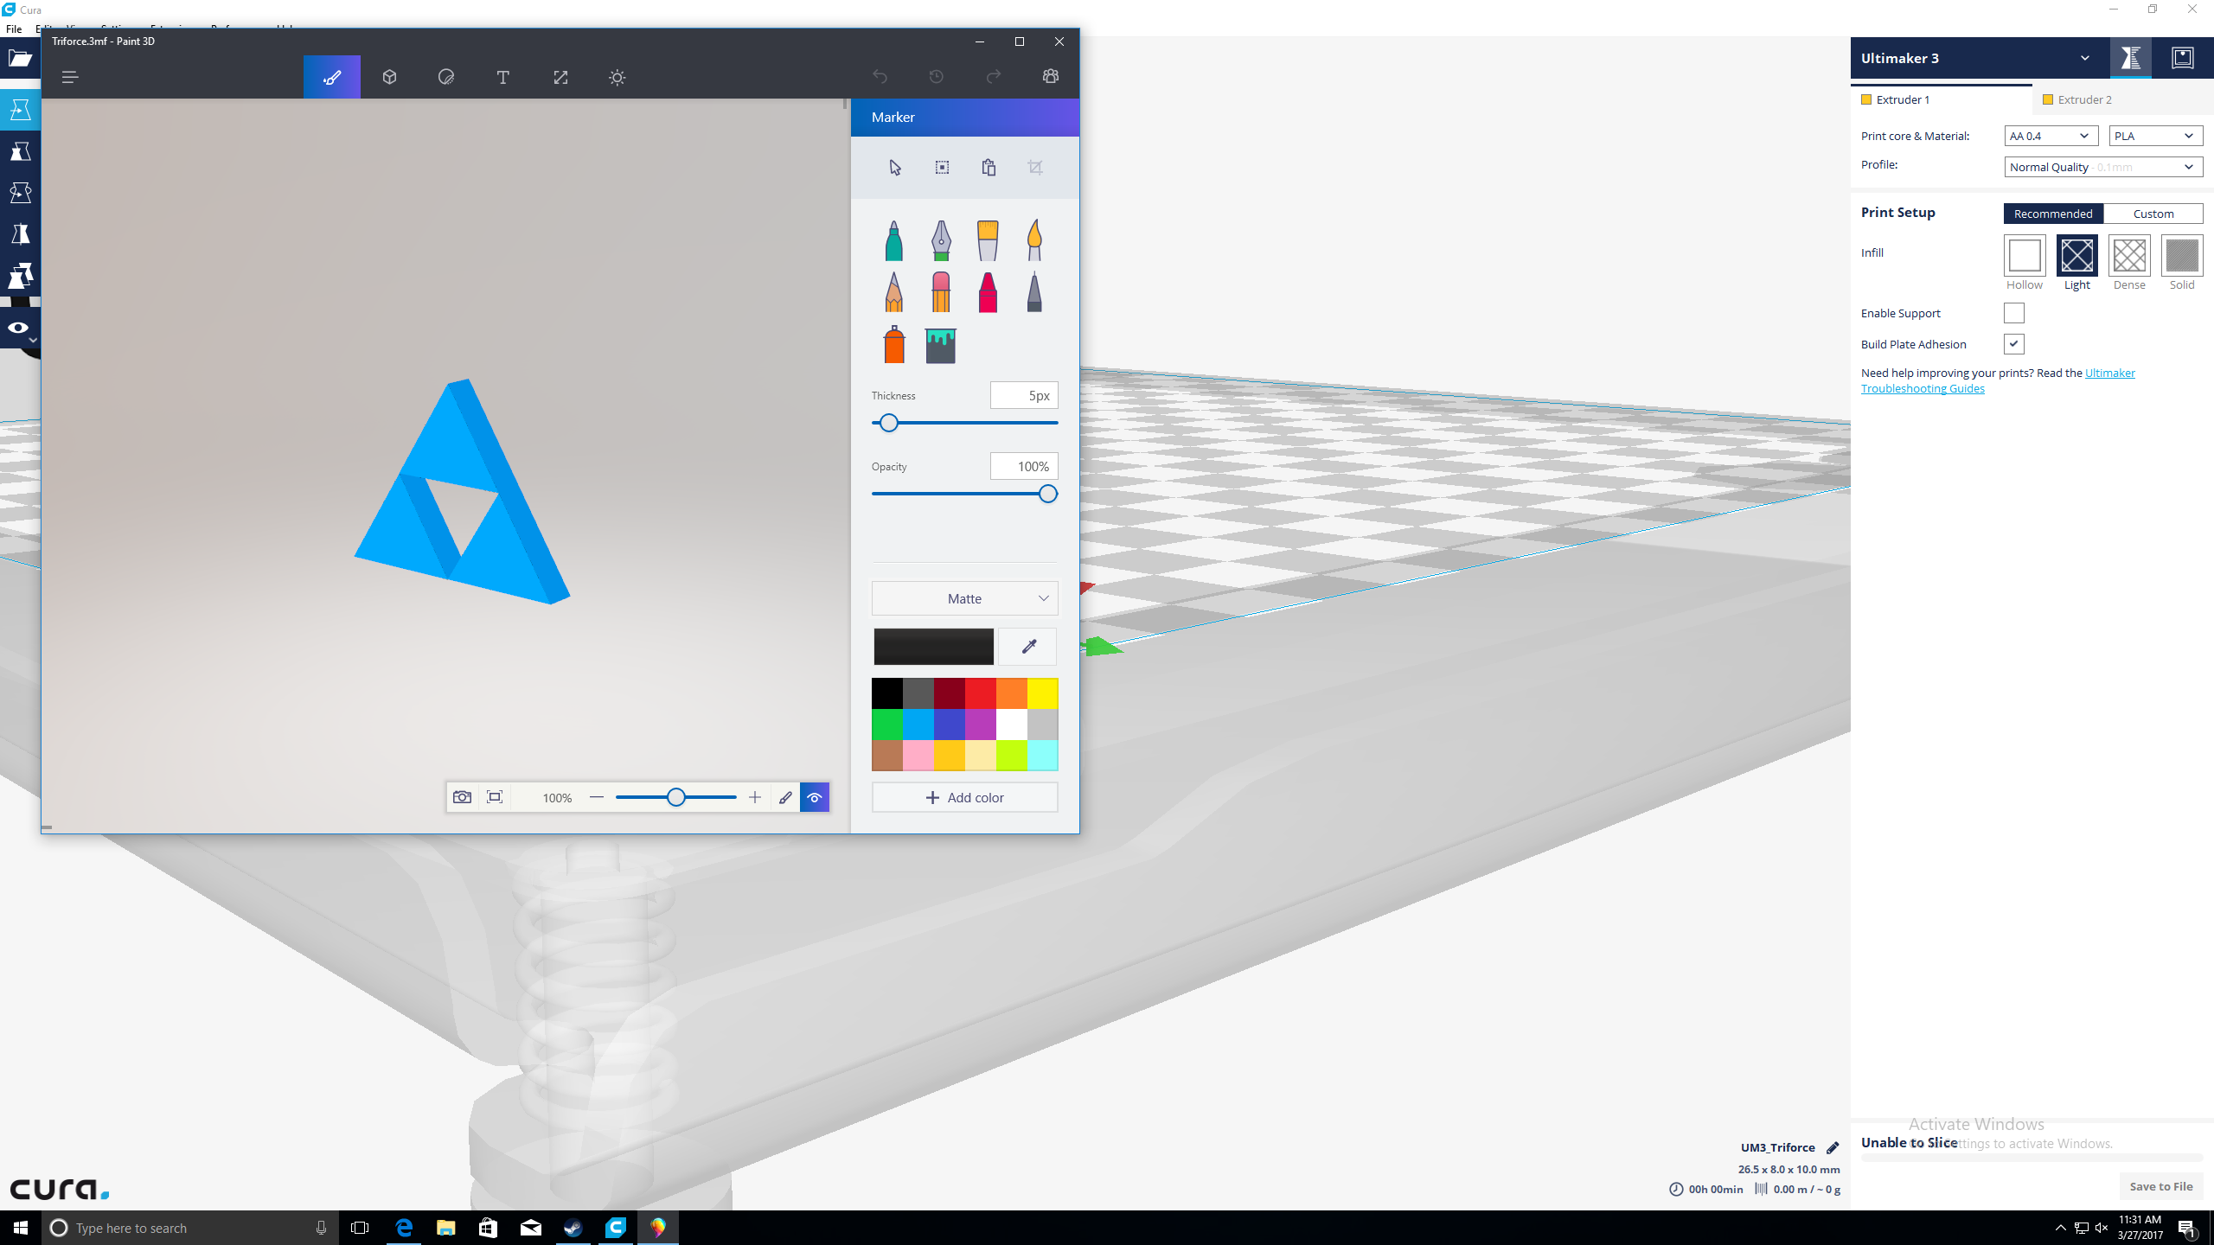Click the Opacity value field
The image size is (2214, 1245).
pyautogui.click(x=1024, y=466)
